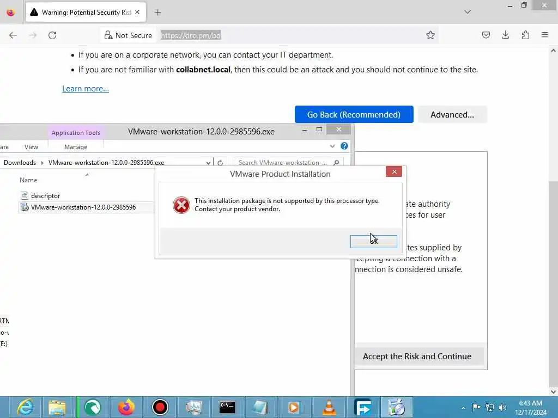558x418 pixels.
Task: Reload the Firefox page
Action: [x=52, y=35]
